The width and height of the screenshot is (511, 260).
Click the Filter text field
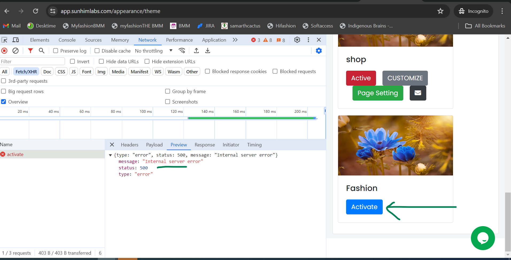[32, 62]
